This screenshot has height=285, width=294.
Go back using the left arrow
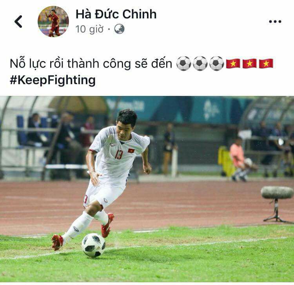18,22
